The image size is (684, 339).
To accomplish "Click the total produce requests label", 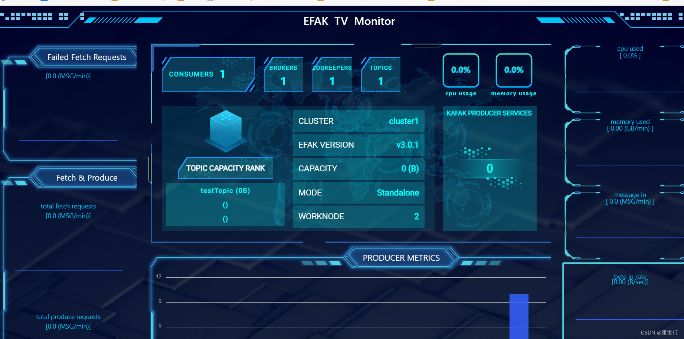I will click(68, 317).
